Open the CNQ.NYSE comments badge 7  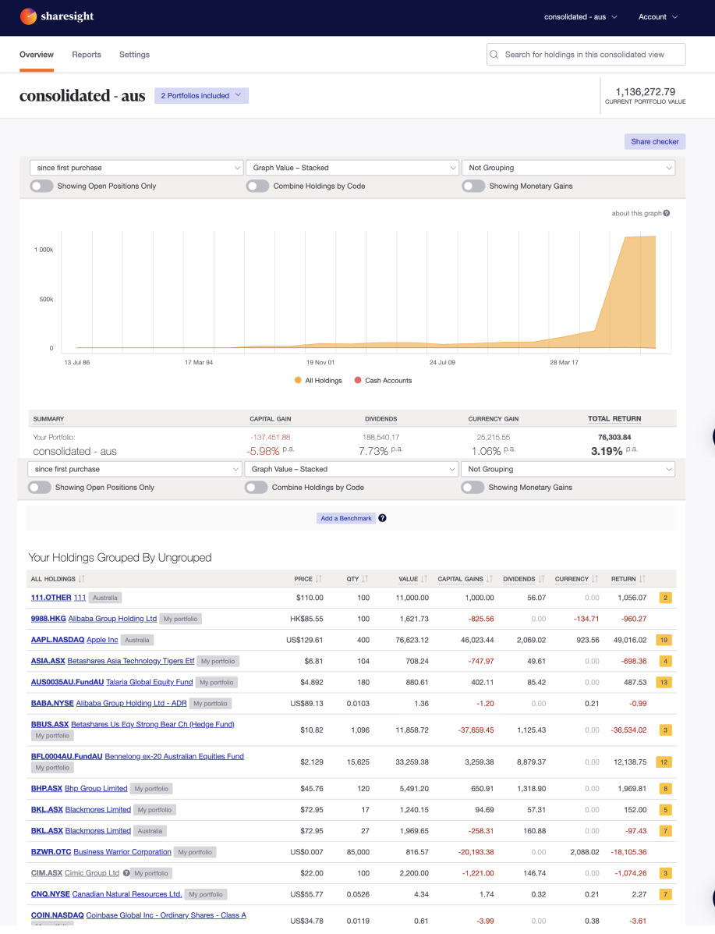(666, 895)
